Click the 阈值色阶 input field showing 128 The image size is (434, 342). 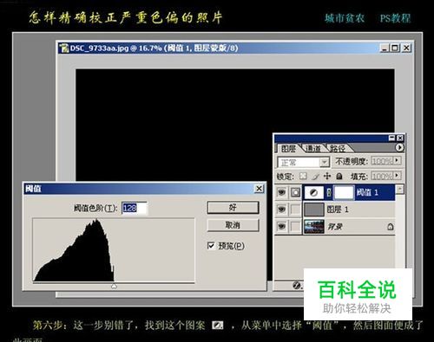(134, 208)
